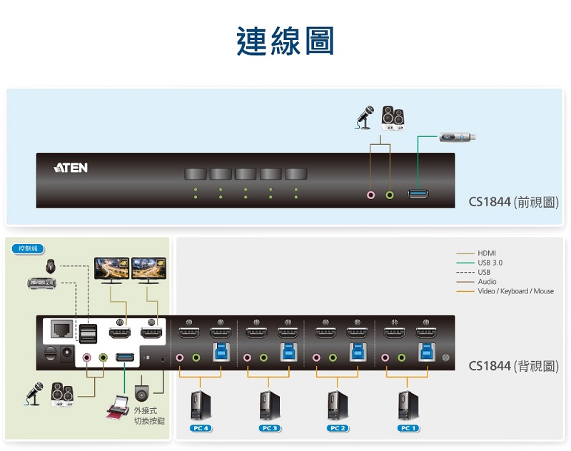Select the PC 3 label

[x=268, y=428]
